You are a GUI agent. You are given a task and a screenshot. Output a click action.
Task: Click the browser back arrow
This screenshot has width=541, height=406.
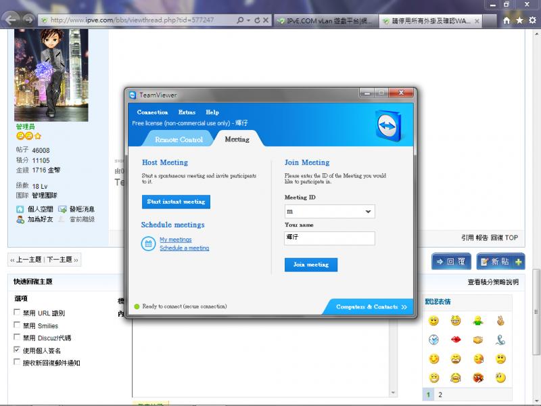click(x=12, y=19)
